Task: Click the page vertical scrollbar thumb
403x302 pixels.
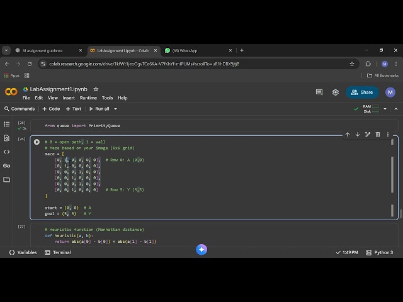Action: tap(401, 213)
